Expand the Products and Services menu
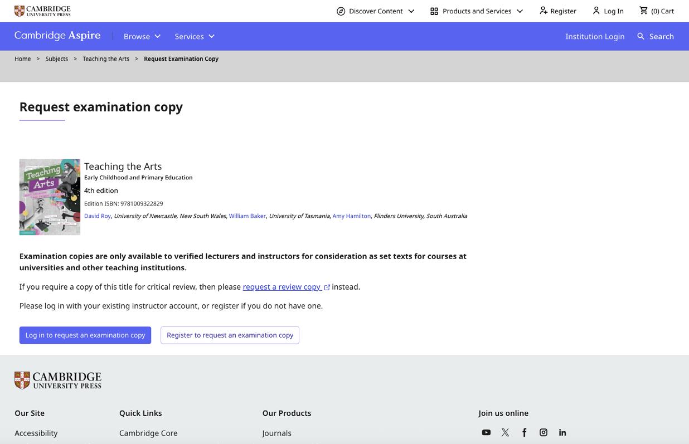This screenshot has width=689, height=444. (477, 11)
